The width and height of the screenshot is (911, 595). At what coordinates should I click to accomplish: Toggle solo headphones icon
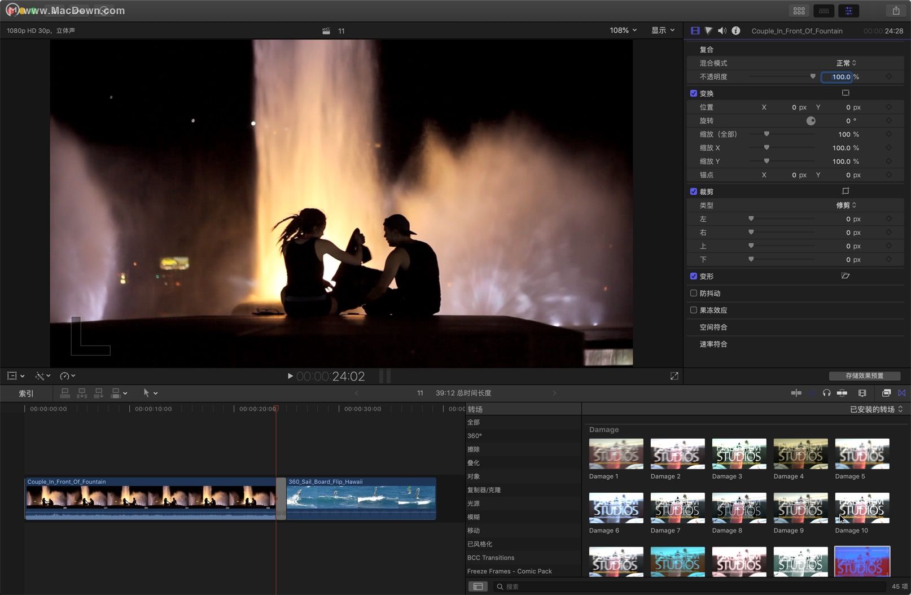826,393
